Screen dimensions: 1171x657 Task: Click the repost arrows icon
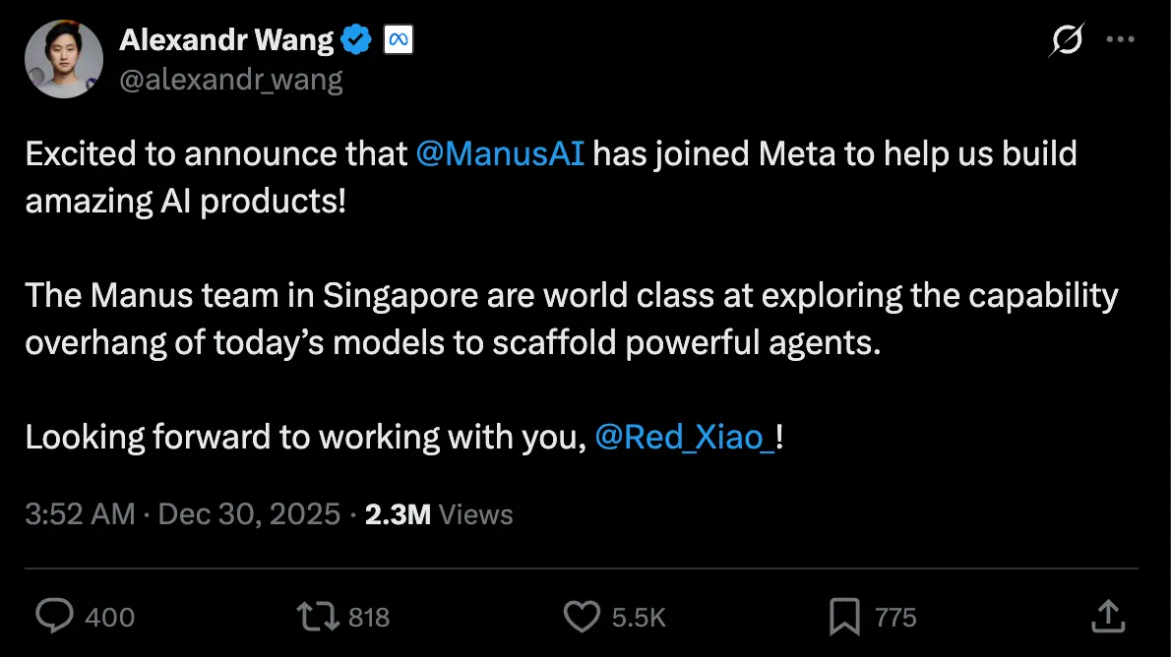(318, 617)
